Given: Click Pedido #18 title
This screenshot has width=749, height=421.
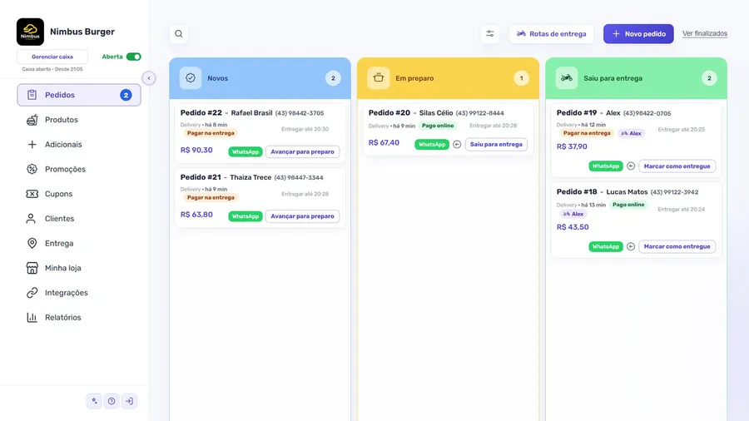Looking at the screenshot, I should coord(577,191).
